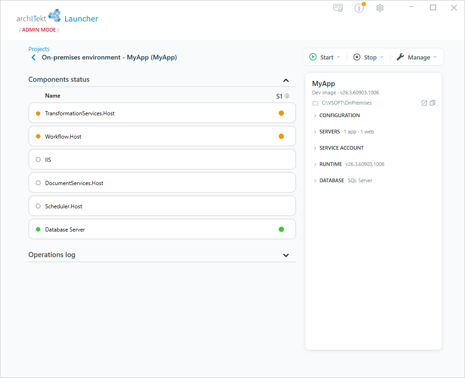
Task: Select the TransformationServices.Host row name
Action: click(80, 113)
